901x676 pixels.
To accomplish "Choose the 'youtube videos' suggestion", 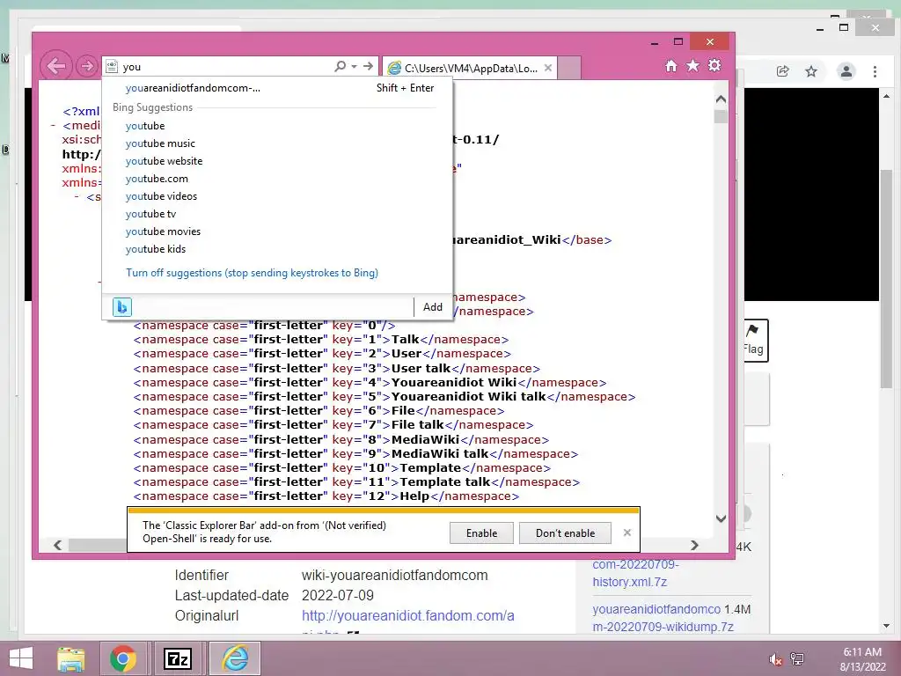I will pyautogui.click(x=277, y=196).
